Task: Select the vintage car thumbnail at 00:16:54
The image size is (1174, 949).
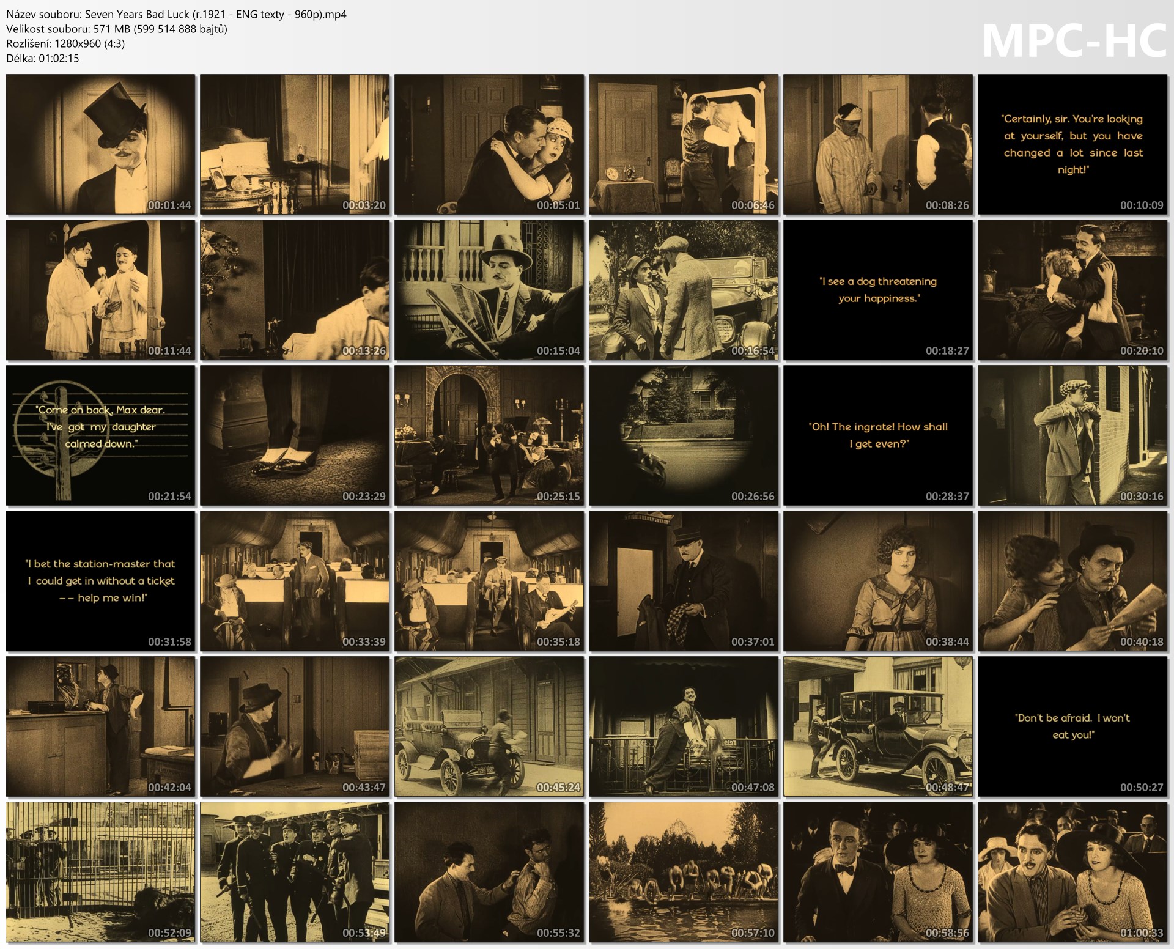Action: pyautogui.click(x=684, y=290)
